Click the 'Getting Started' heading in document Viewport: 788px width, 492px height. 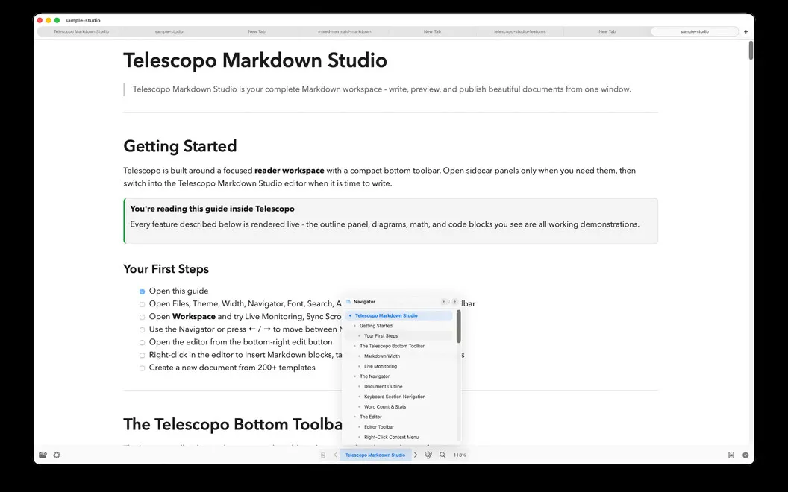click(180, 146)
